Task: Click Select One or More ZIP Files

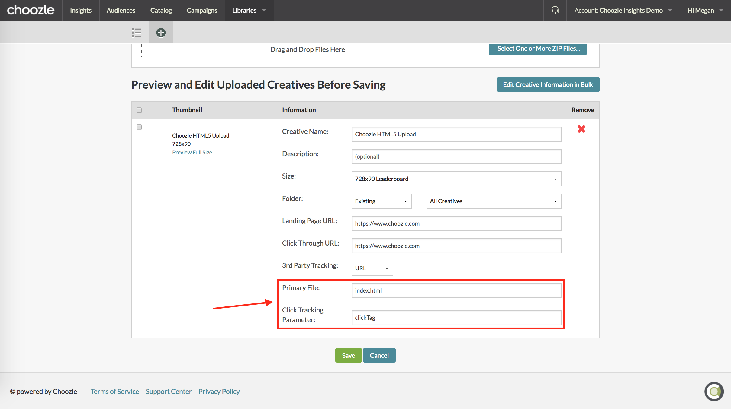Action: click(537, 49)
